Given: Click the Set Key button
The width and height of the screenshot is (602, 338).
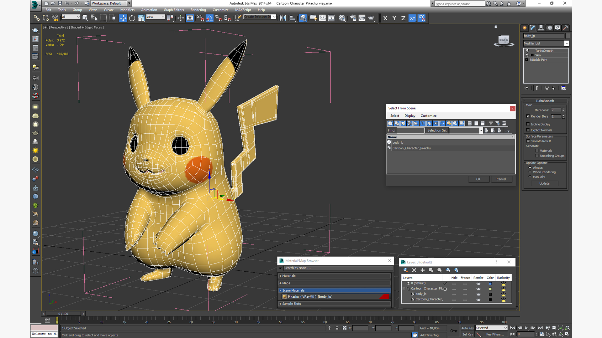Looking at the screenshot, I should point(467,335).
